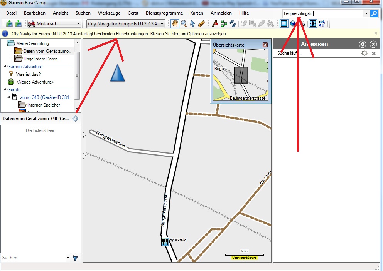Viewport: 383px width, 271px height.
Task: Collapse the Geräte section
Action: (x=5, y=89)
